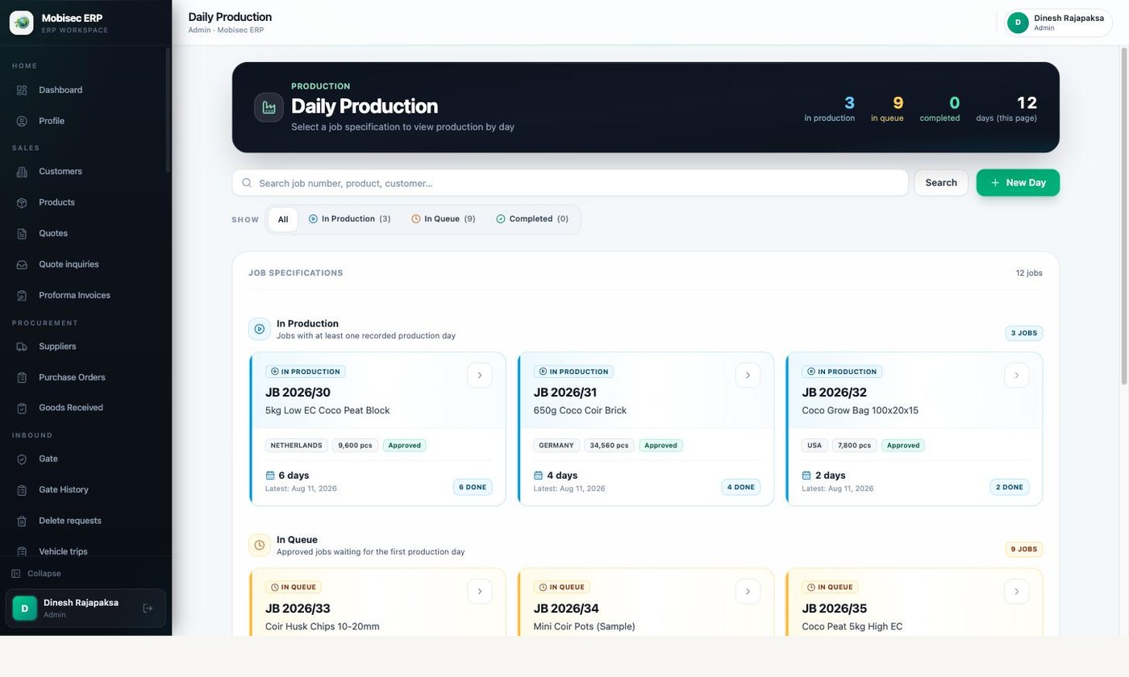Open the Dinesh Rajapaksa user menu at top right
The height and width of the screenshot is (677, 1129).
(x=1058, y=23)
